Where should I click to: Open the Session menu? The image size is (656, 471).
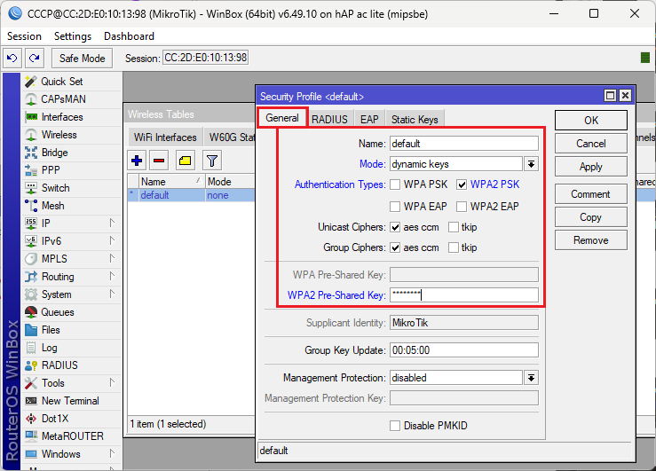click(24, 36)
